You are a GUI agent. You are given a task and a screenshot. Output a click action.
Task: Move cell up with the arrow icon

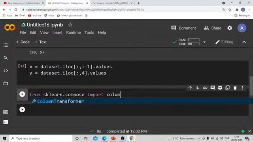tap(190, 88)
